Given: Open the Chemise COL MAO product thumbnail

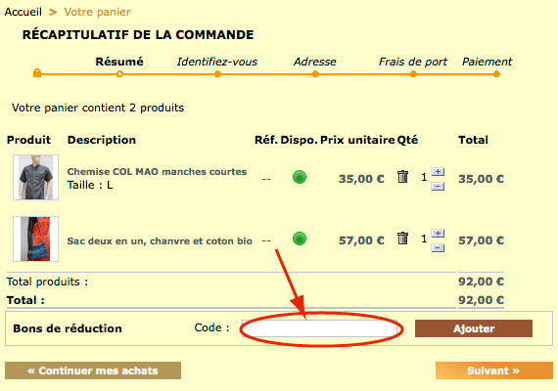Looking at the screenshot, I should pos(35,177).
